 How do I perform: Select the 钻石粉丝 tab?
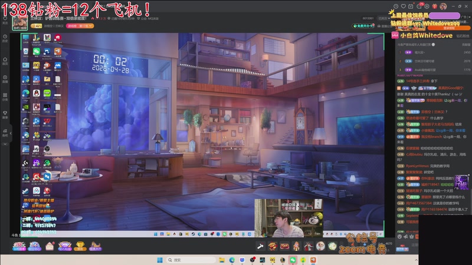(x=463, y=36)
